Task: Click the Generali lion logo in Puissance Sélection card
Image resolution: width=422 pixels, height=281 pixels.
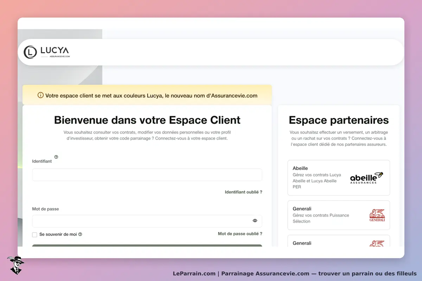Action: point(377,215)
